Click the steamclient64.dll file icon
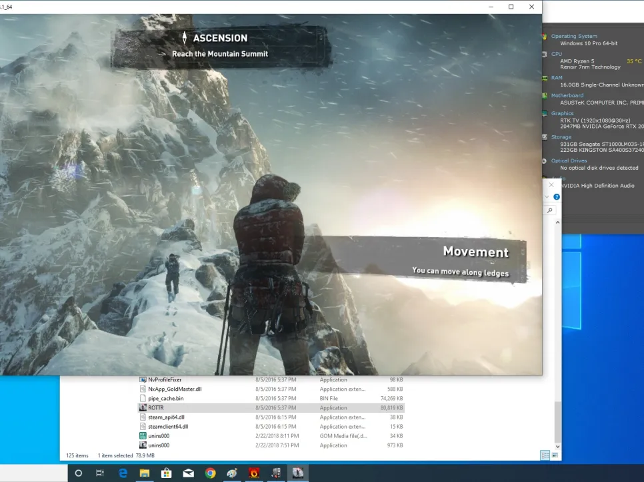This screenshot has height=482, width=644. (143, 427)
